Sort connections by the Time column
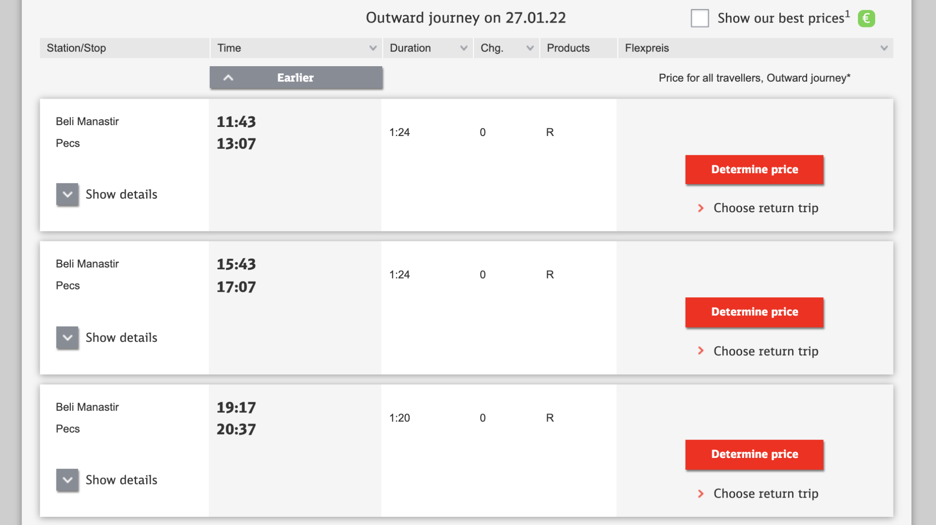936x525 pixels. tap(296, 48)
